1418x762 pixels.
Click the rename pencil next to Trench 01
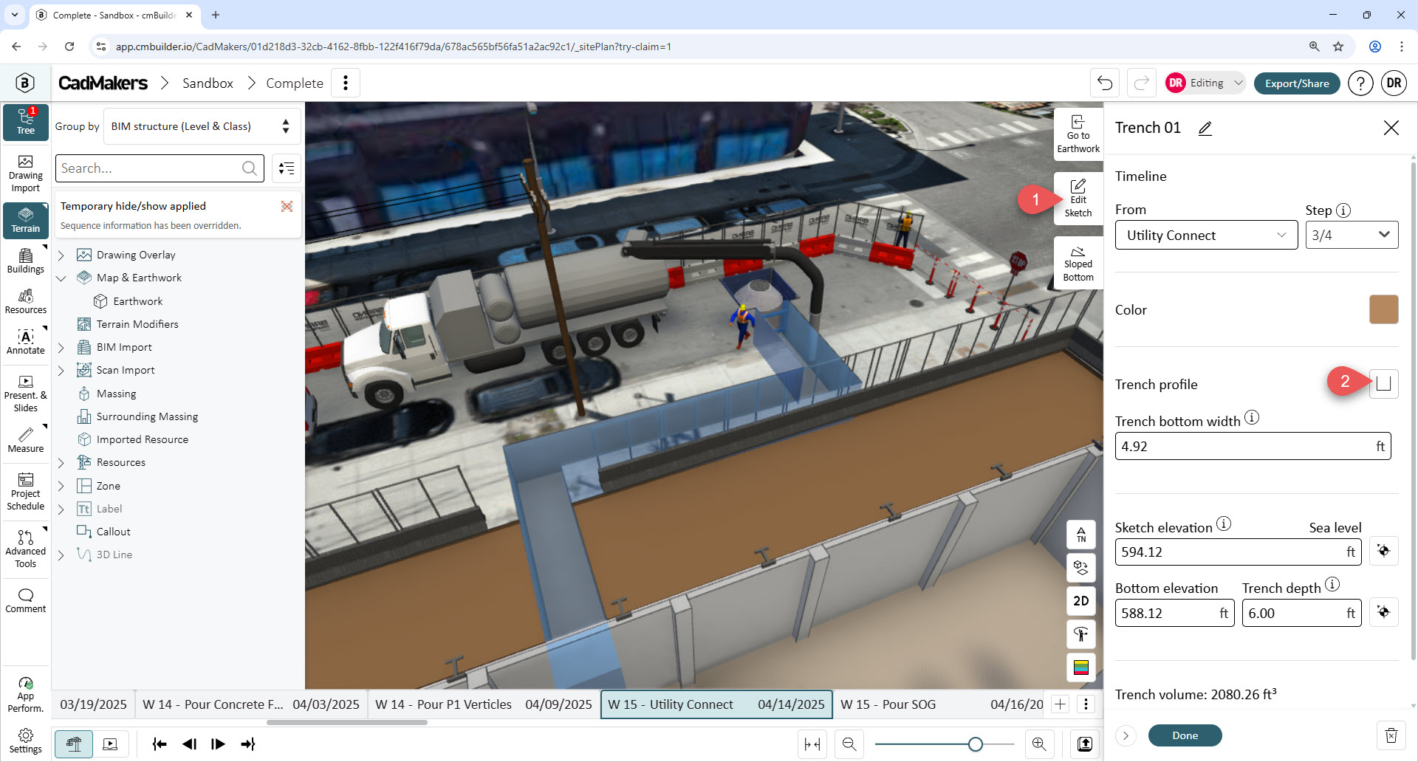point(1205,128)
